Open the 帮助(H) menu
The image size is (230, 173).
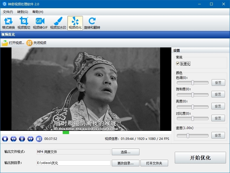(x=38, y=12)
